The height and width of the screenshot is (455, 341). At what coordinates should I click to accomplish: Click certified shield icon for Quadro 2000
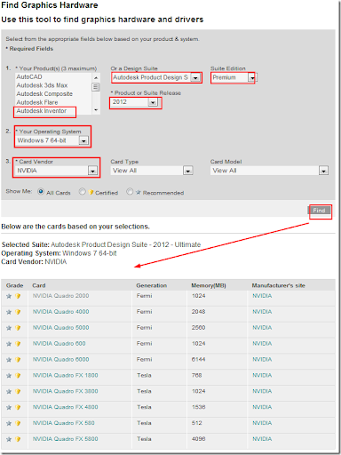18,296
